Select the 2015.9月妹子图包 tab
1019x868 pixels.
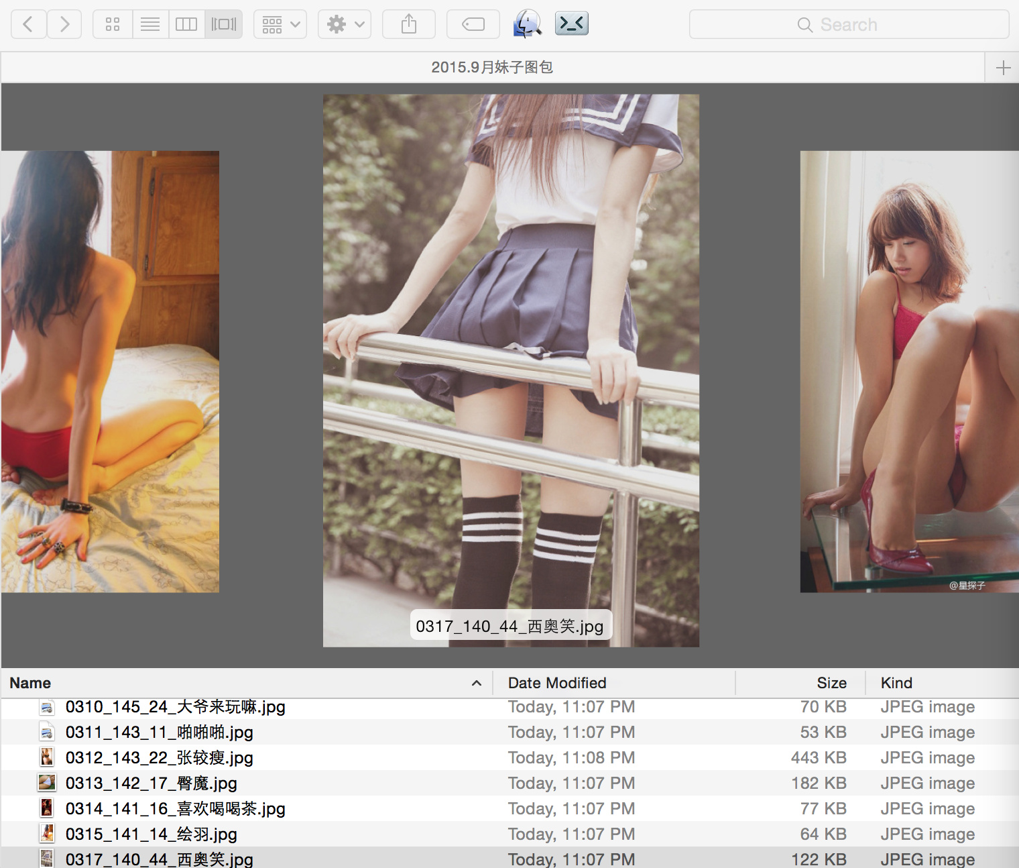[x=492, y=68]
